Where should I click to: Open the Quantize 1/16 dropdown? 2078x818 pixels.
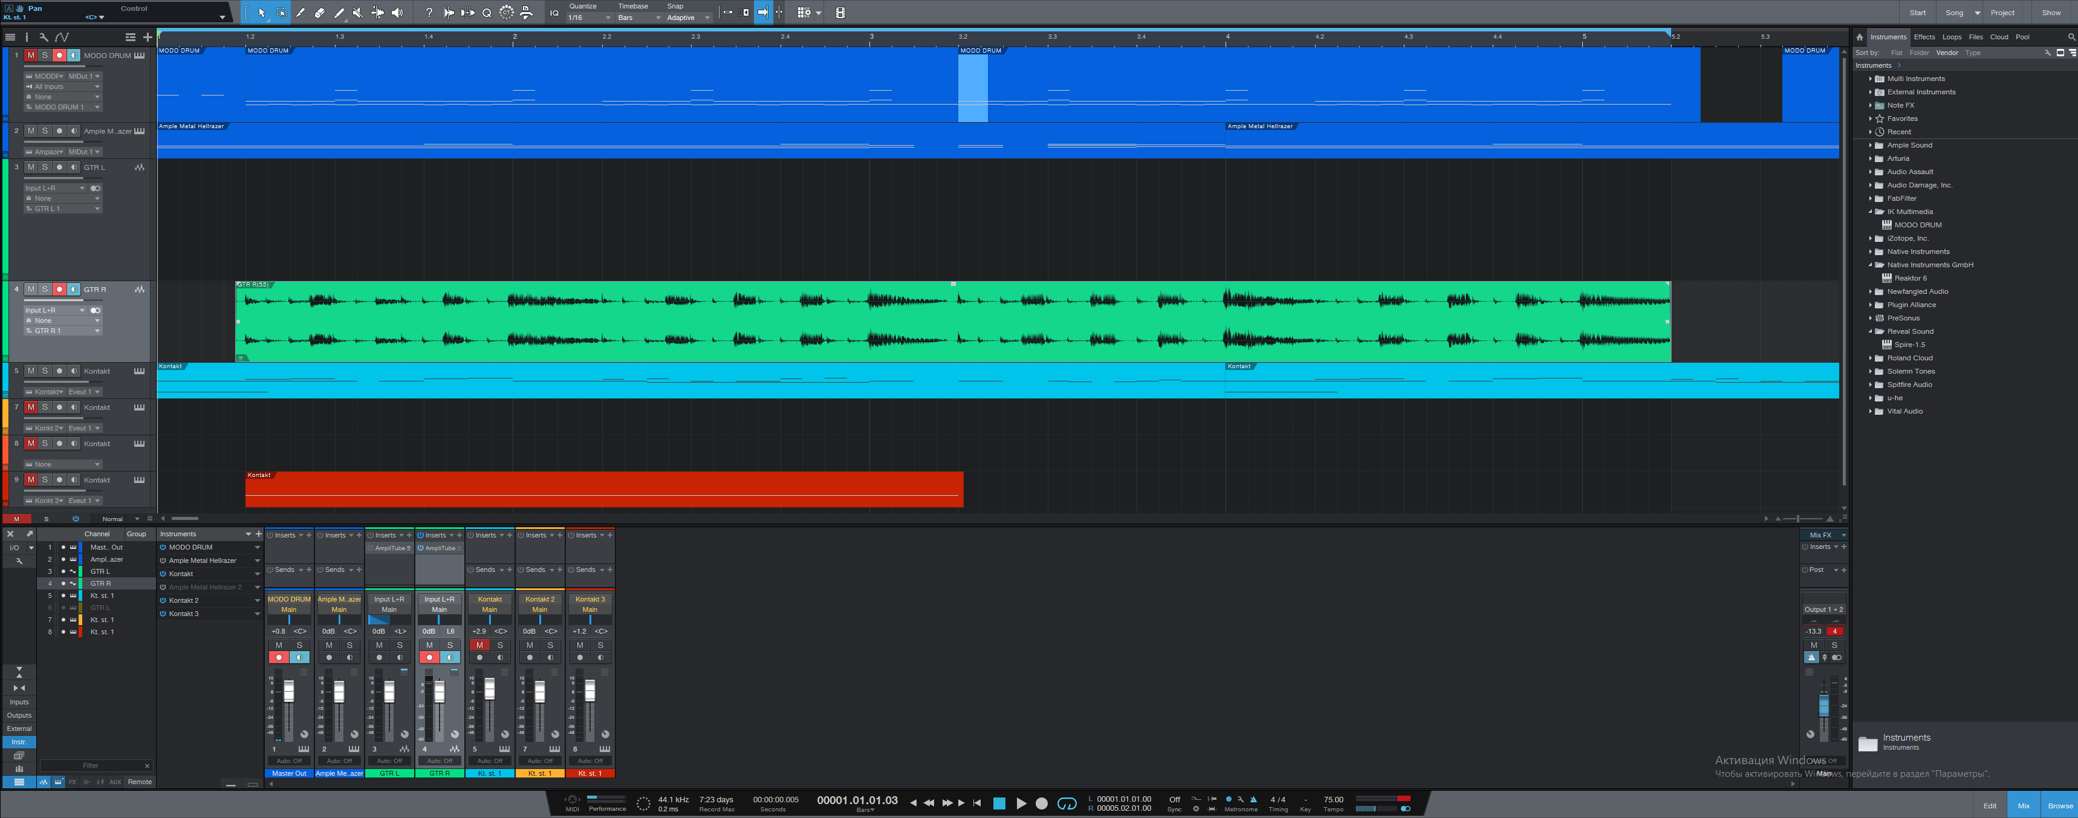589,18
